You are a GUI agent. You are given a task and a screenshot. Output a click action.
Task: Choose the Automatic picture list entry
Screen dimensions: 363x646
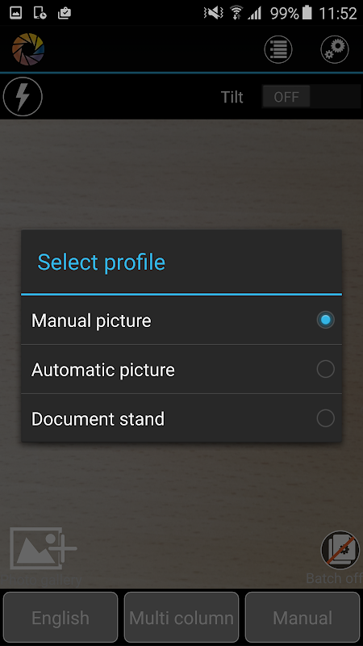coord(181,369)
